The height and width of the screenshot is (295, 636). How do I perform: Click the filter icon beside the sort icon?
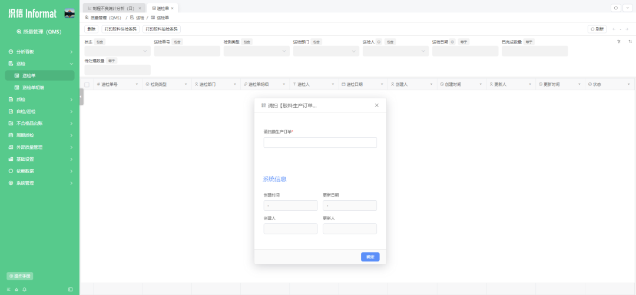[618, 41]
